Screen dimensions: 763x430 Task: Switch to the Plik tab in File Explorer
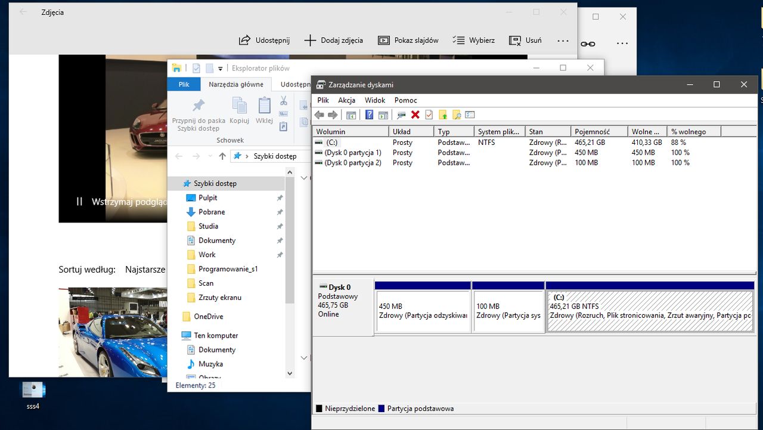(184, 84)
